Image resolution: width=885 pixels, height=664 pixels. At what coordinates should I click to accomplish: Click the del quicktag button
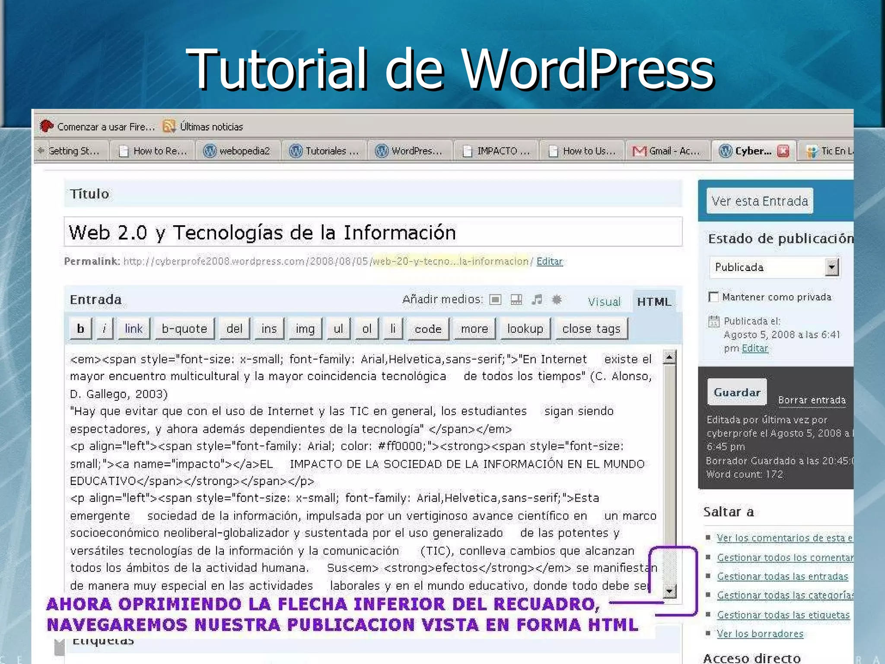point(235,329)
